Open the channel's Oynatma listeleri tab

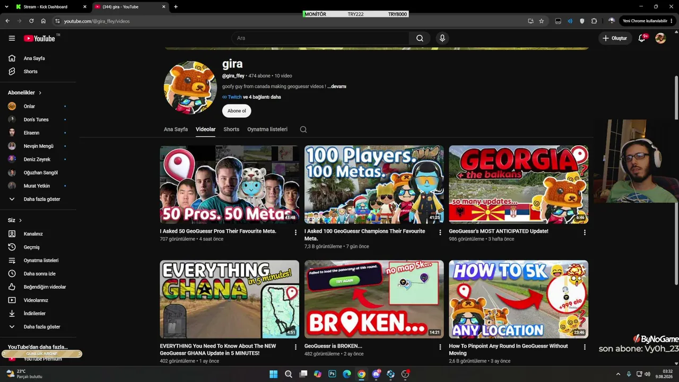pyautogui.click(x=267, y=129)
